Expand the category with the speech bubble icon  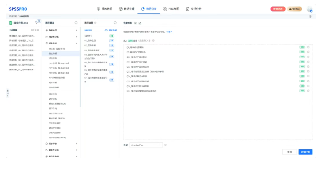click(61, 144)
